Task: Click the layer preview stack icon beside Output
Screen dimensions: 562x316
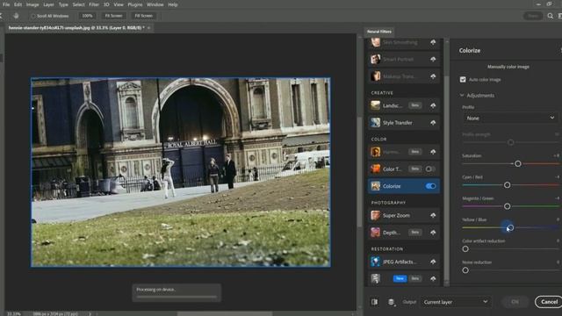Action: pos(391,302)
